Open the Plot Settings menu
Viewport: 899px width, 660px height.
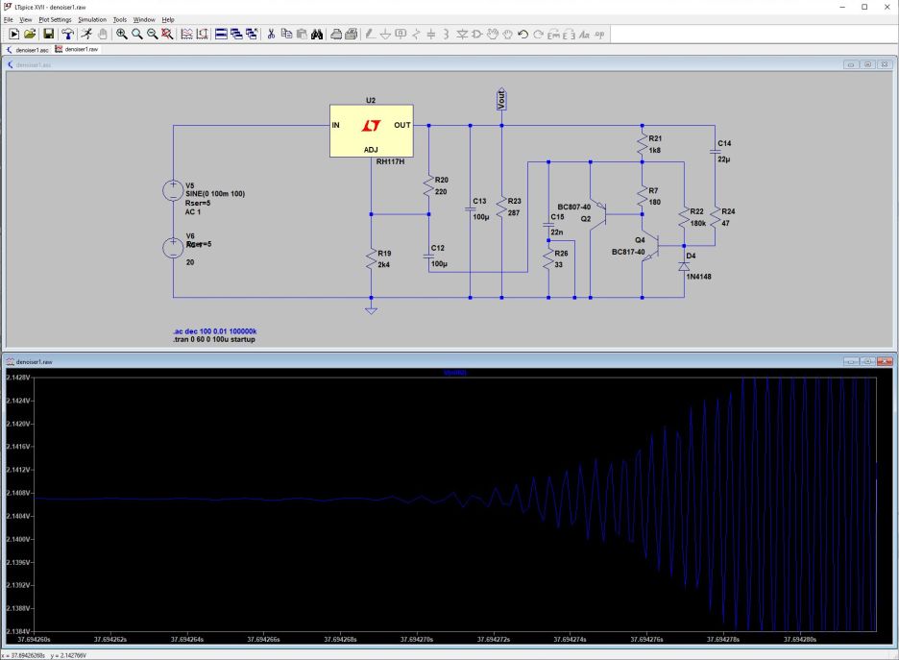(x=55, y=19)
